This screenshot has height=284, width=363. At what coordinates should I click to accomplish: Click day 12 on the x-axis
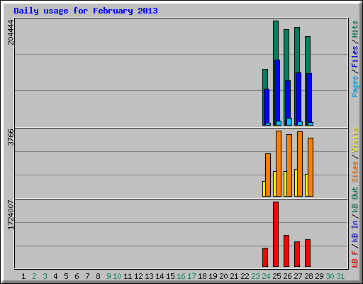[x=138, y=276]
